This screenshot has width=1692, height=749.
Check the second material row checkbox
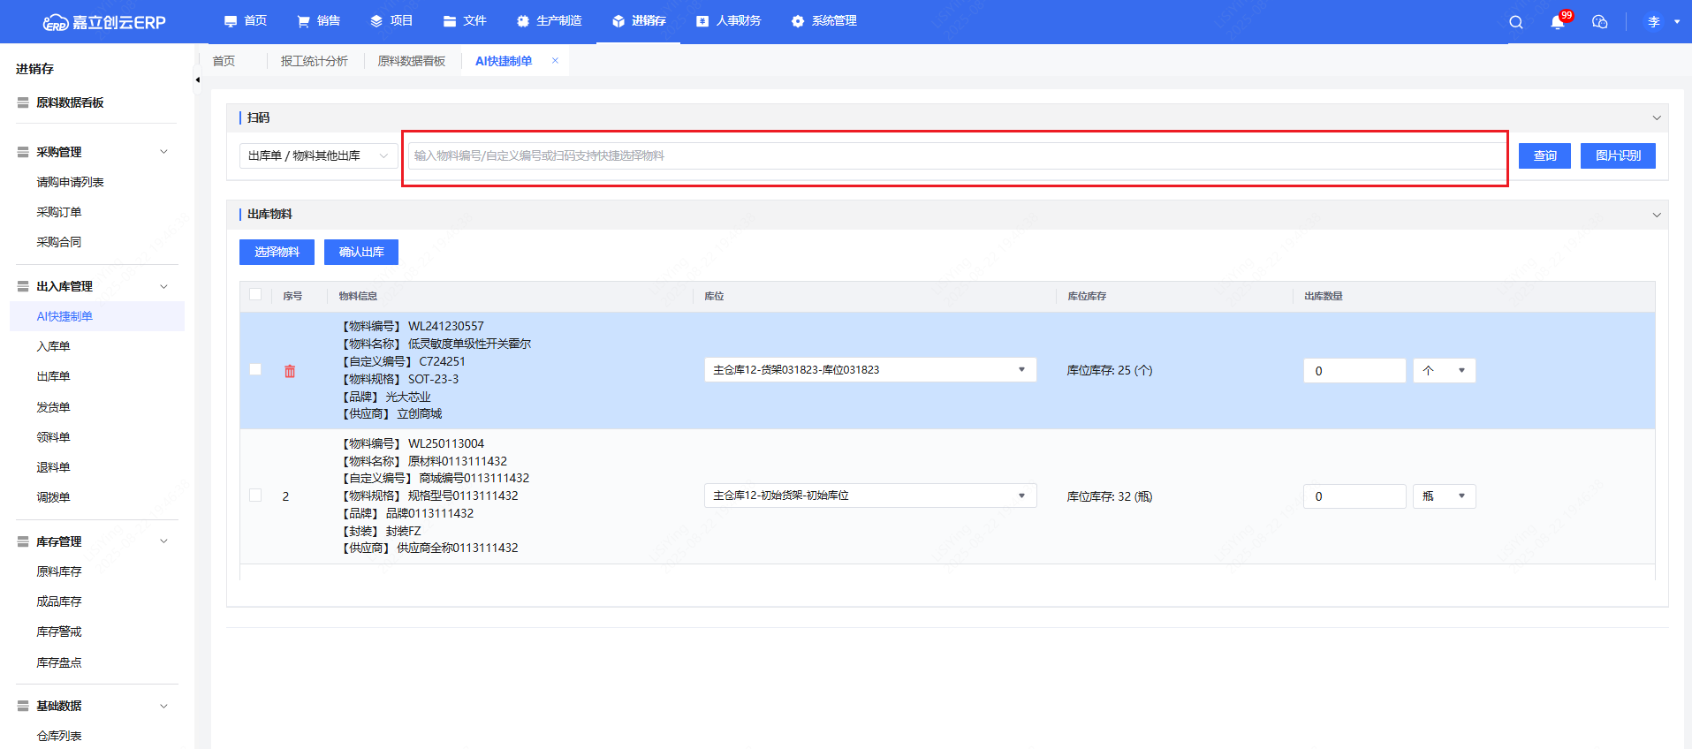click(x=255, y=496)
